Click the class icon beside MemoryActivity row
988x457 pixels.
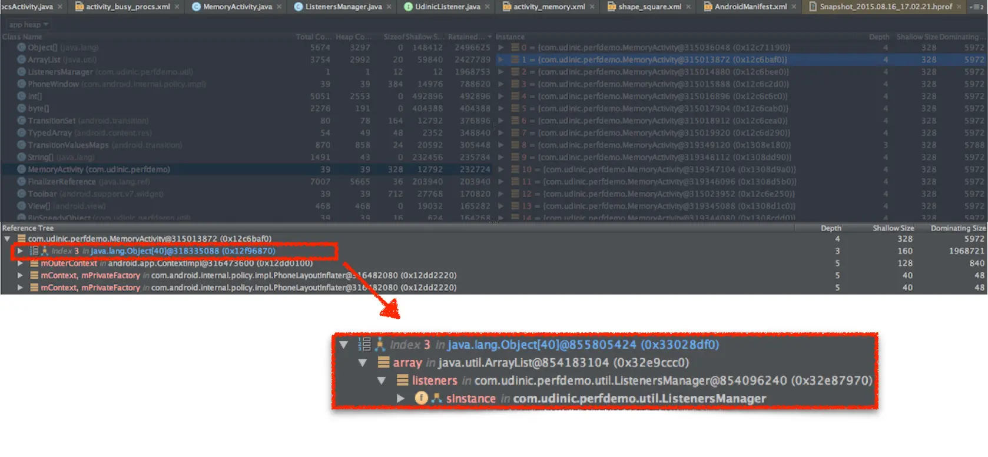click(x=21, y=169)
